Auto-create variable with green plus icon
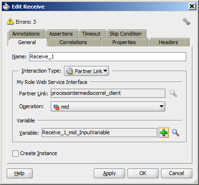 coord(164,133)
